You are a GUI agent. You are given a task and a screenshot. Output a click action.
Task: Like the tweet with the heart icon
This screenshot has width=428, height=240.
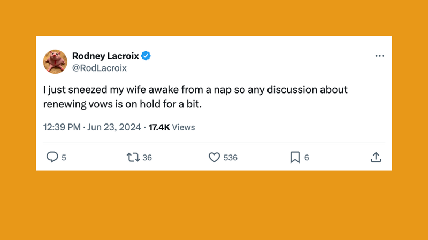214,157
